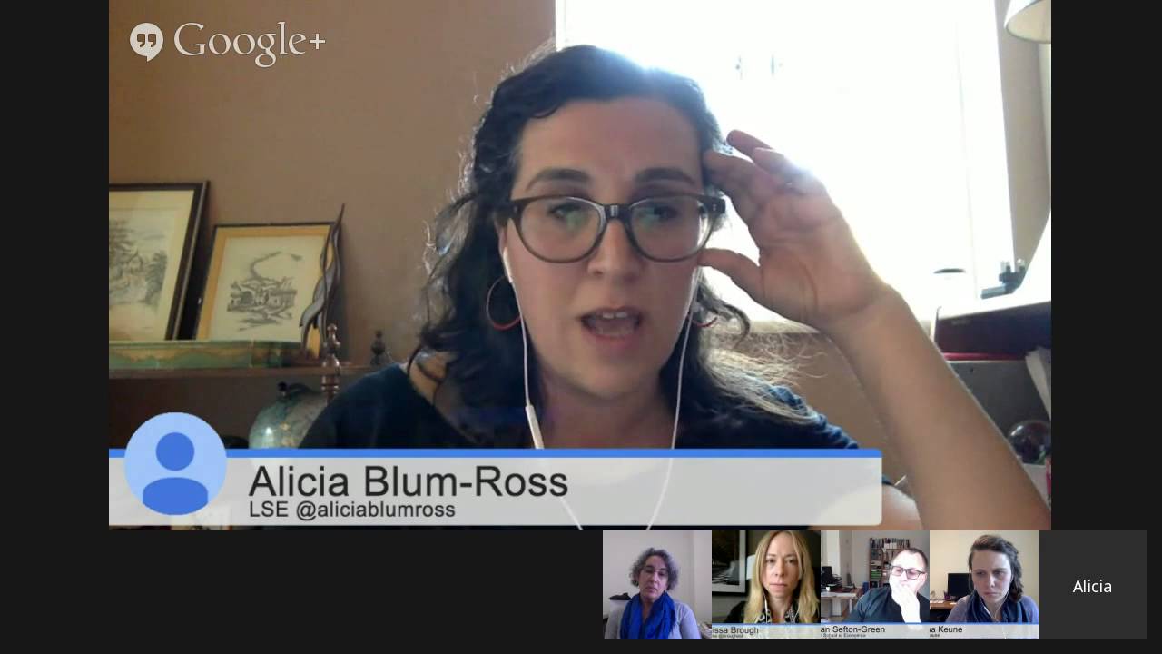Click the LSE @aliciablumross caption text
The height and width of the screenshot is (654, 1162).
tap(351, 510)
